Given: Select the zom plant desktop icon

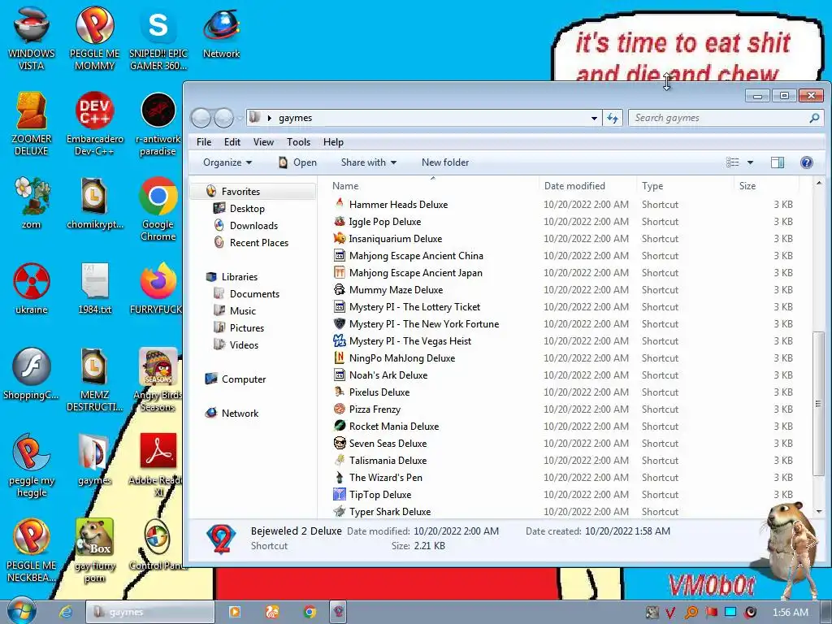Looking at the screenshot, I should pos(32,203).
